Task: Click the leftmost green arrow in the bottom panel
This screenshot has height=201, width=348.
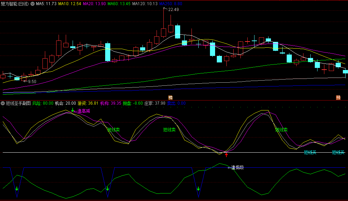Action: tap(17, 189)
